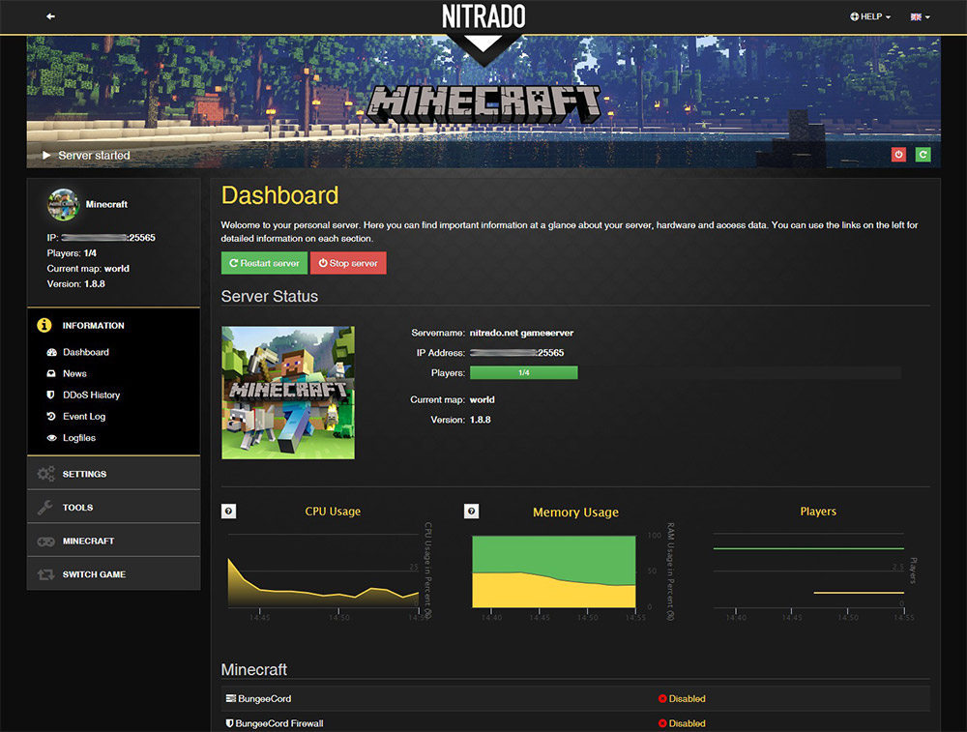Open News from the sidebar

[74, 373]
